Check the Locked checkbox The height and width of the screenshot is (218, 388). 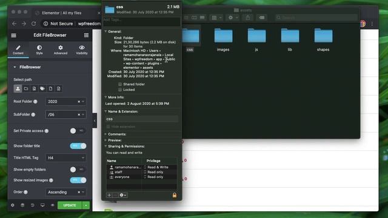[120, 90]
